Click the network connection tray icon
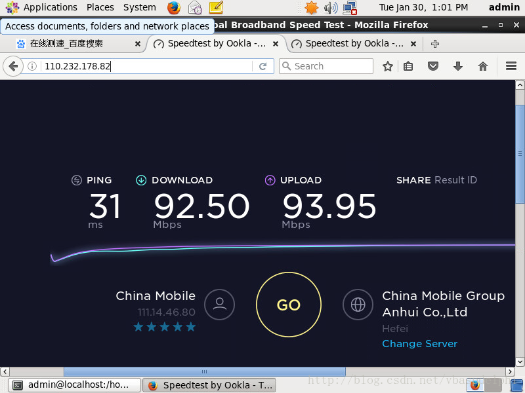 coord(350,8)
